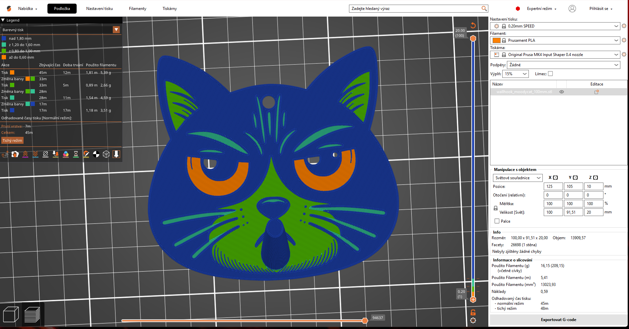
Task: Toggle custom G-codes gear-pencil icon
Action: click(86, 154)
